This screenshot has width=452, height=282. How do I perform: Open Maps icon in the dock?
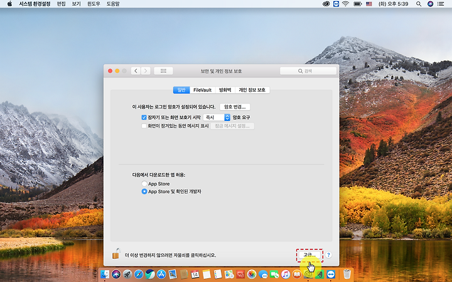pyautogui.click(x=229, y=274)
